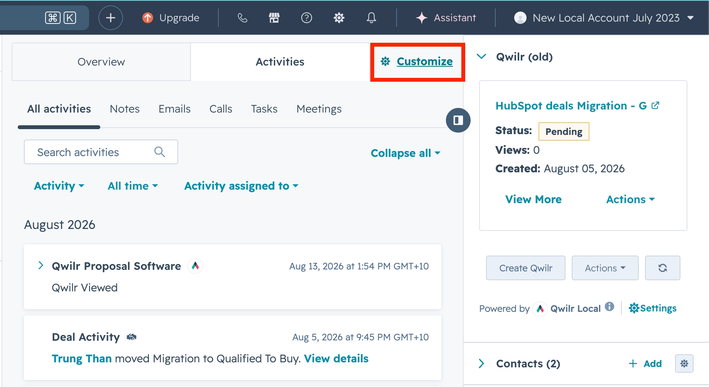Click the Pending status badge

[564, 131]
